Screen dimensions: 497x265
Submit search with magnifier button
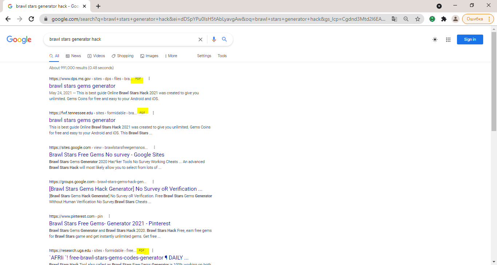click(224, 39)
